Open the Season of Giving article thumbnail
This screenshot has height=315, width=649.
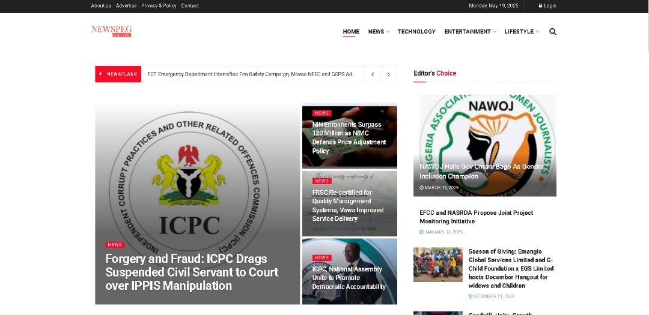coord(438,265)
